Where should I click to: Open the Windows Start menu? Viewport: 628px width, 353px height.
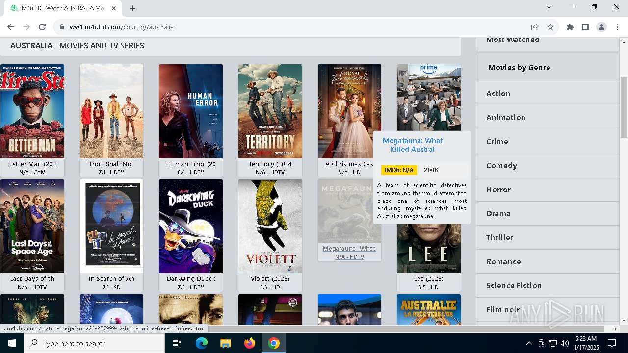click(12, 343)
